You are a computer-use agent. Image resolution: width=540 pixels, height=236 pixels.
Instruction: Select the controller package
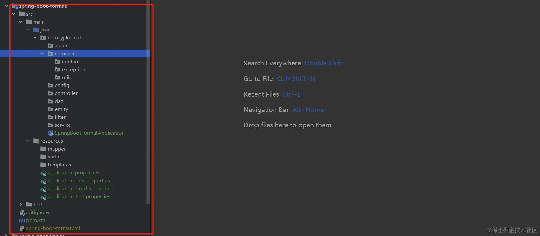pyautogui.click(x=66, y=93)
